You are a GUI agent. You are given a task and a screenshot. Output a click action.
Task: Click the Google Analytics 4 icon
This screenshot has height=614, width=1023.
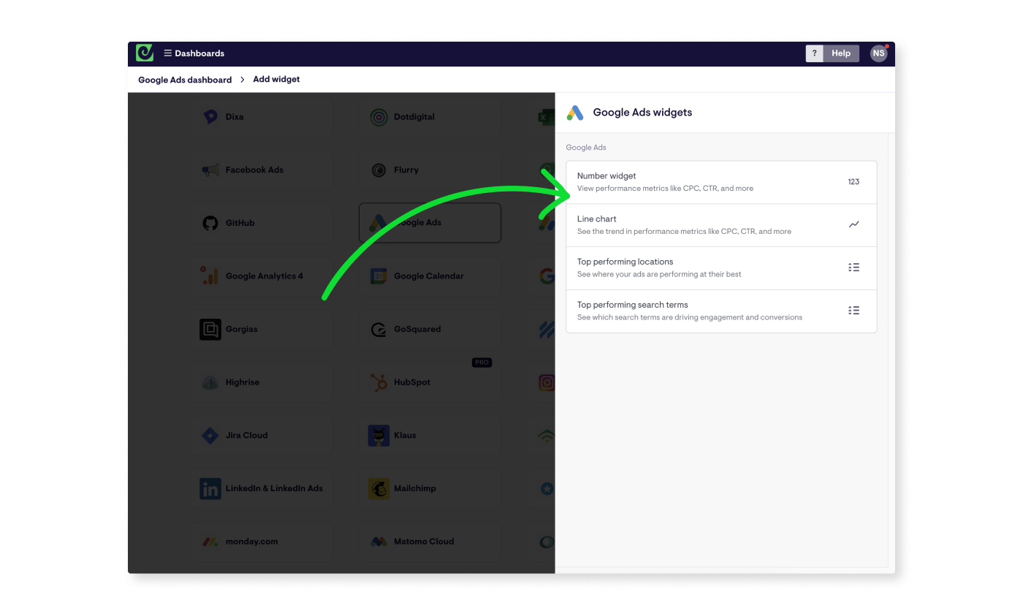(210, 276)
